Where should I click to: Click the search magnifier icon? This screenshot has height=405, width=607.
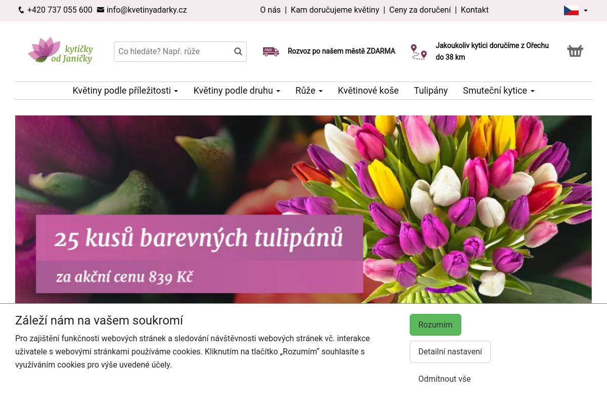(x=238, y=52)
